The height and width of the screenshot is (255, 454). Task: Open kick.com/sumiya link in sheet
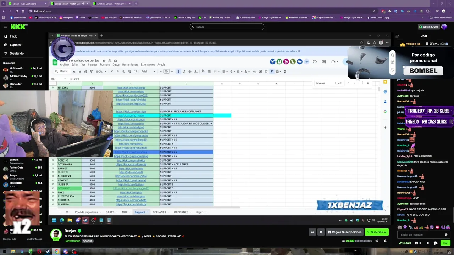click(131, 112)
